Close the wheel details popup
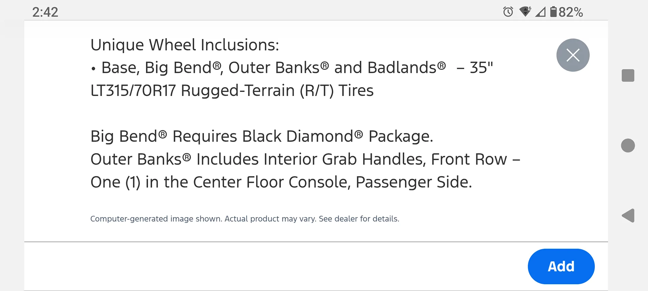This screenshot has width=648, height=291. tap(573, 55)
